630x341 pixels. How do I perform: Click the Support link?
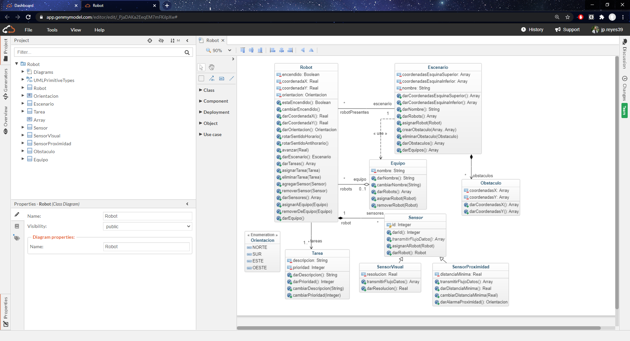pyautogui.click(x=567, y=30)
